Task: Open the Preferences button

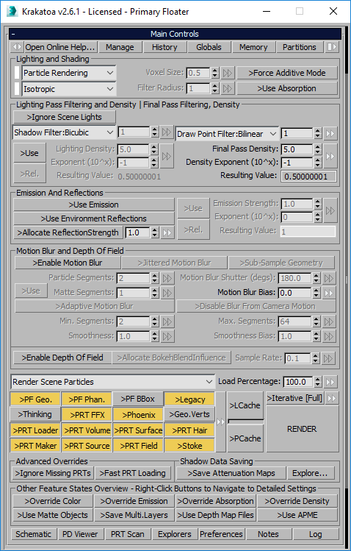Action: coord(221,534)
